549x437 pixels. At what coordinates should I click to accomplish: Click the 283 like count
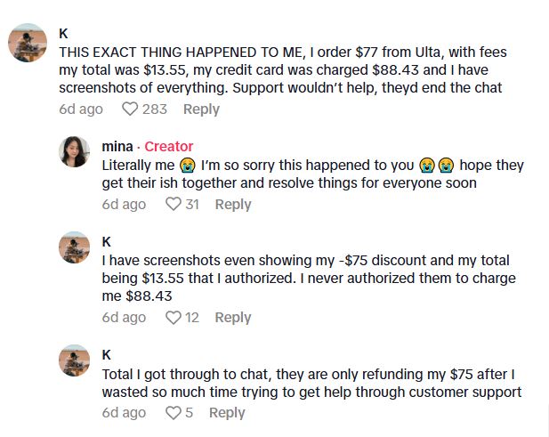pos(155,109)
